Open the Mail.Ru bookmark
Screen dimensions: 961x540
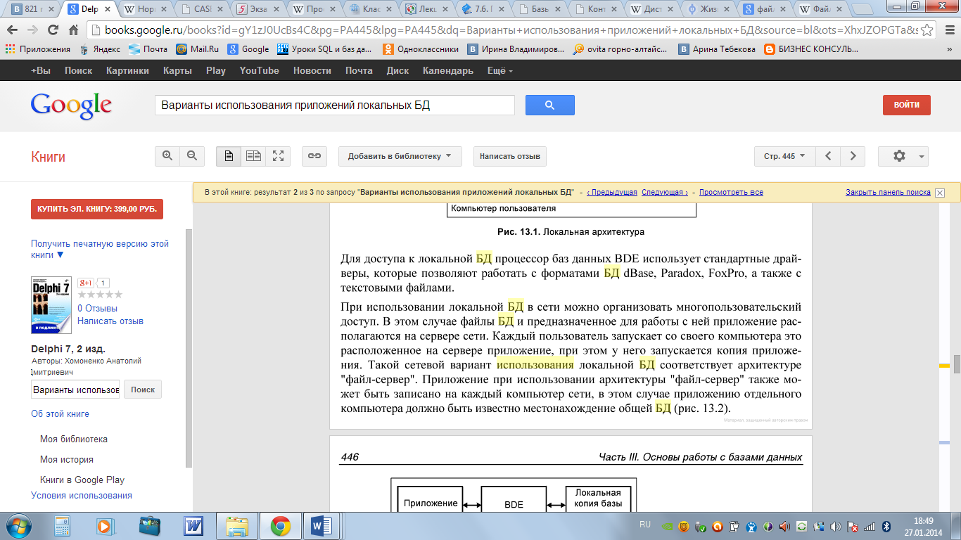[198, 49]
